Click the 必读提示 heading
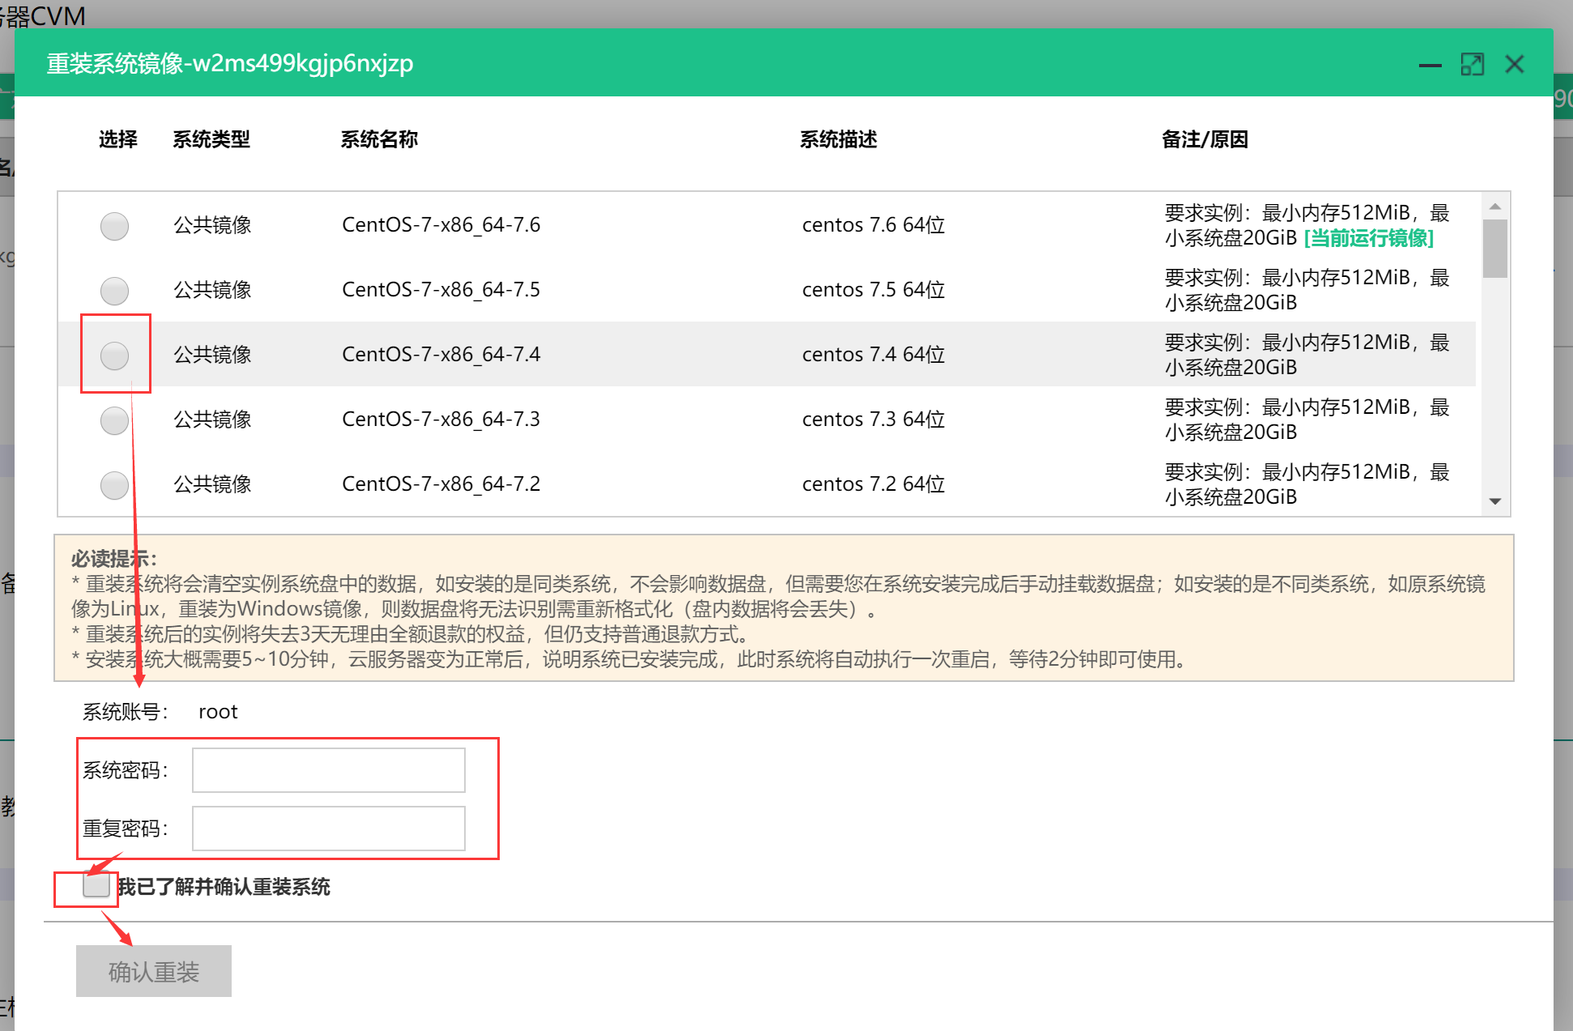The image size is (1573, 1031). (114, 559)
